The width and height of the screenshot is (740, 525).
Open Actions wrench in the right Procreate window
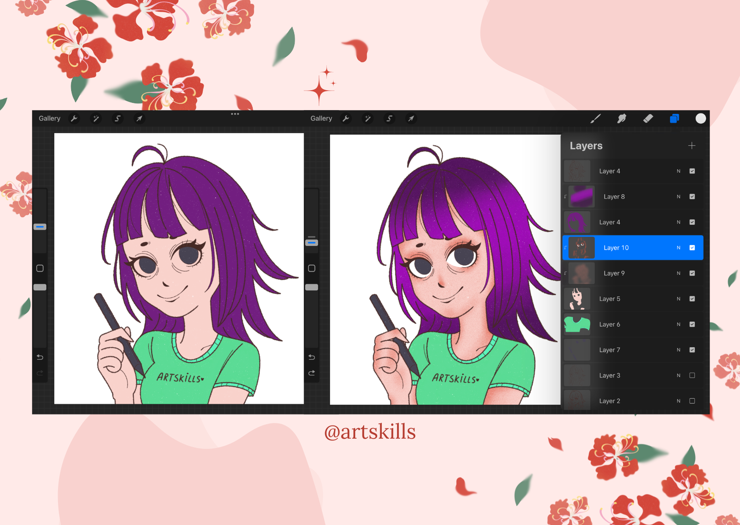pyautogui.click(x=346, y=119)
